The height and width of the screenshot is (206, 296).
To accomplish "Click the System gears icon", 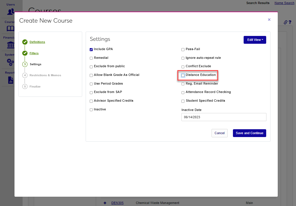I will 11,62.
